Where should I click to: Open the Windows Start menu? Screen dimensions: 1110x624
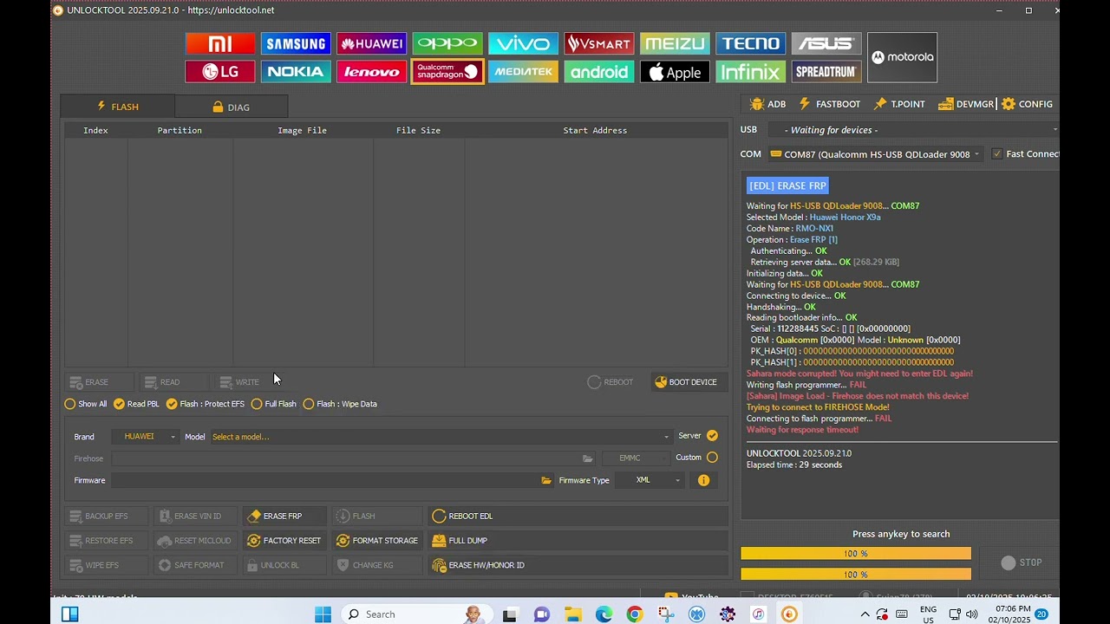point(323,614)
